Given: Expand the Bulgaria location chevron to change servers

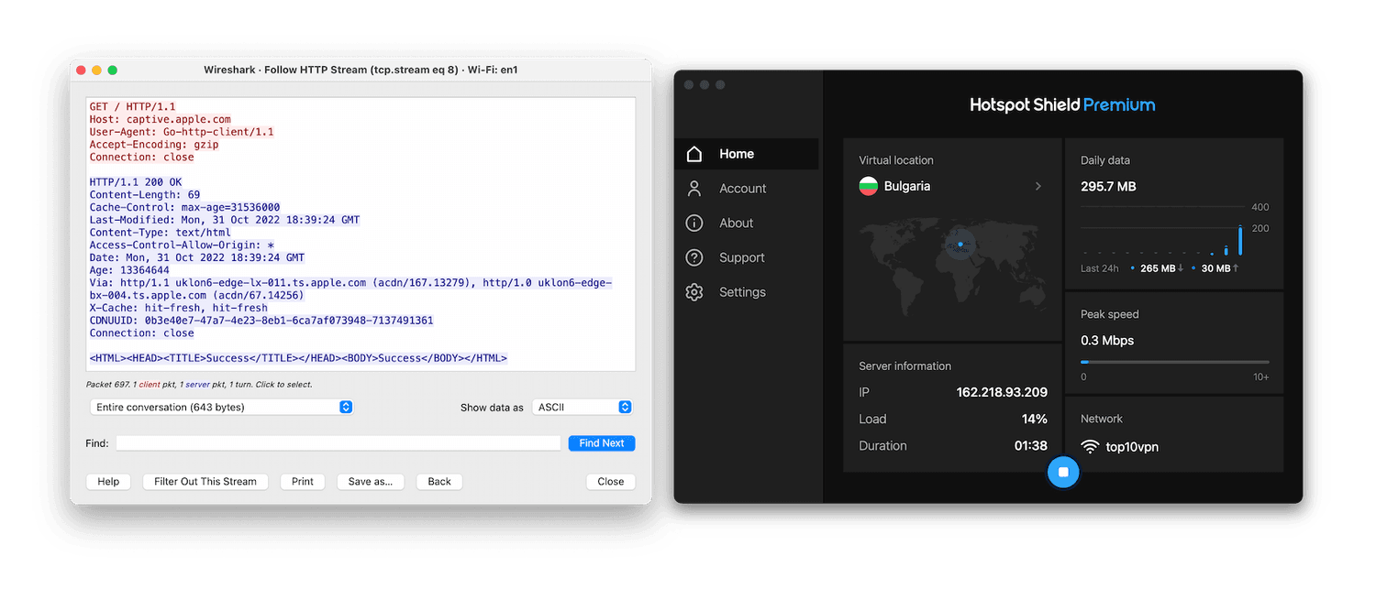Looking at the screenshot, I should 1038,185.
